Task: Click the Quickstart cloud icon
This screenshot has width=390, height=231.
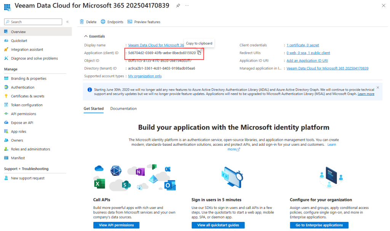Action: [6, 41]
